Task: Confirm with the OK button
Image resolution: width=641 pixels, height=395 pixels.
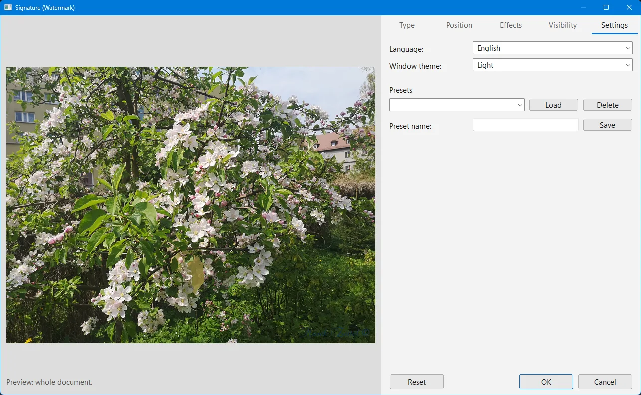Action: (546, 382)
